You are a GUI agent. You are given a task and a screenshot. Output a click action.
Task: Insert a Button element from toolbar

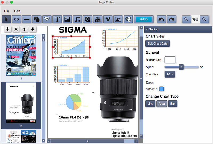coord(144,19)
